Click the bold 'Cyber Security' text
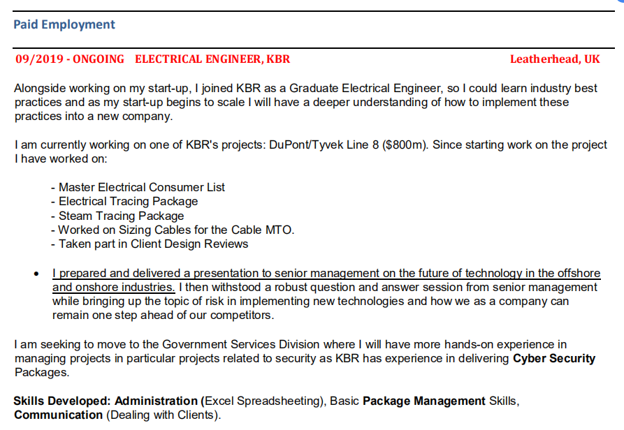 554,359
